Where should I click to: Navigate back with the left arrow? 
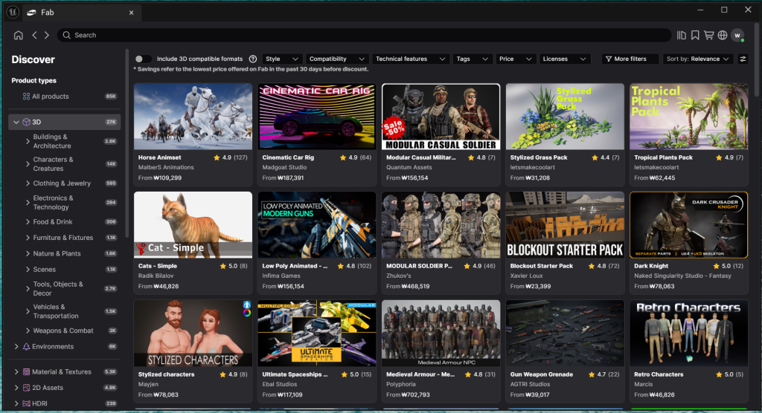34,35
